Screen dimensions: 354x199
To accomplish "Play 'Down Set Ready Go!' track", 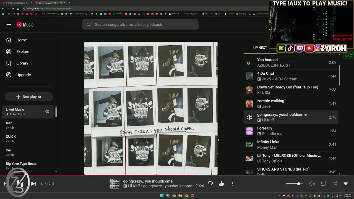I will [x=291, y=90].
